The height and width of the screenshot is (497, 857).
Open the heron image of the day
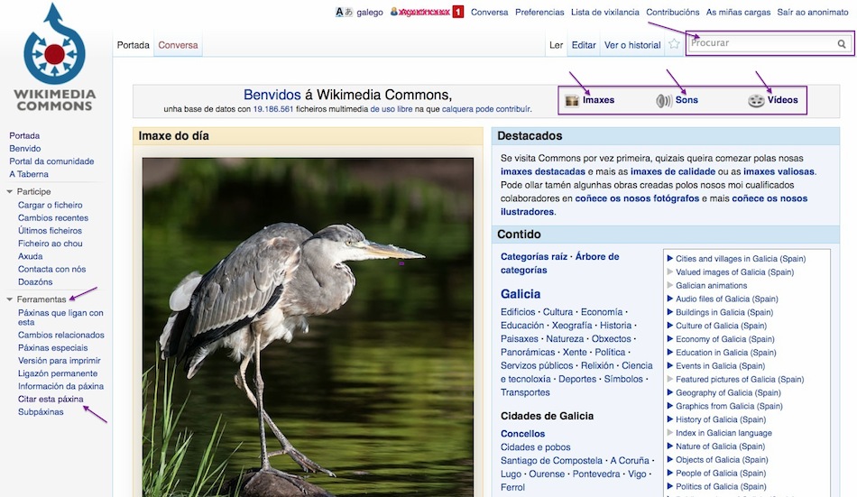[x=308, y=327]
